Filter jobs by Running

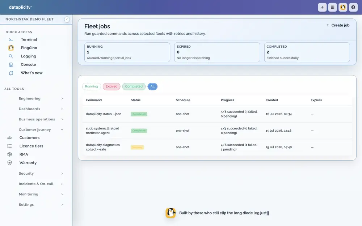coord(92,86)
